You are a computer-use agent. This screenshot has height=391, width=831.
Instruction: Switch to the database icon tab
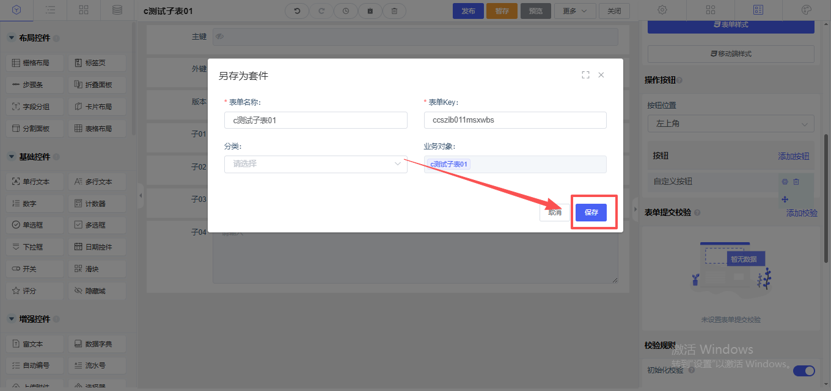pyautogui.click(x=117, y=10)
